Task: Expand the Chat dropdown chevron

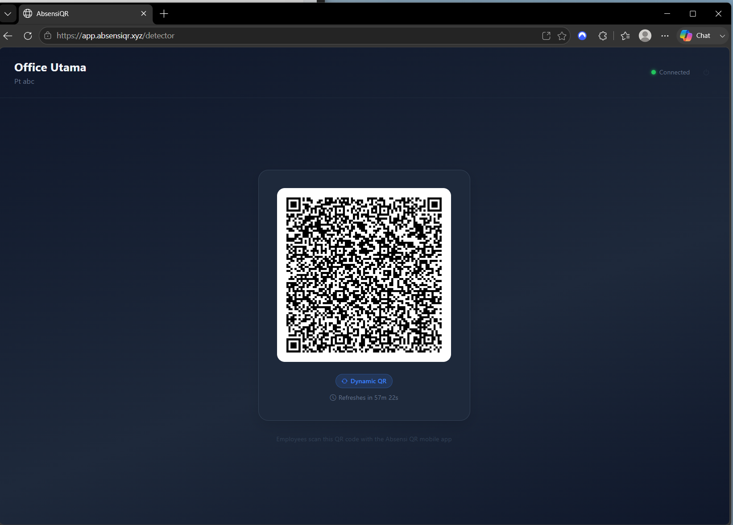Action: (x=722, y=36)
